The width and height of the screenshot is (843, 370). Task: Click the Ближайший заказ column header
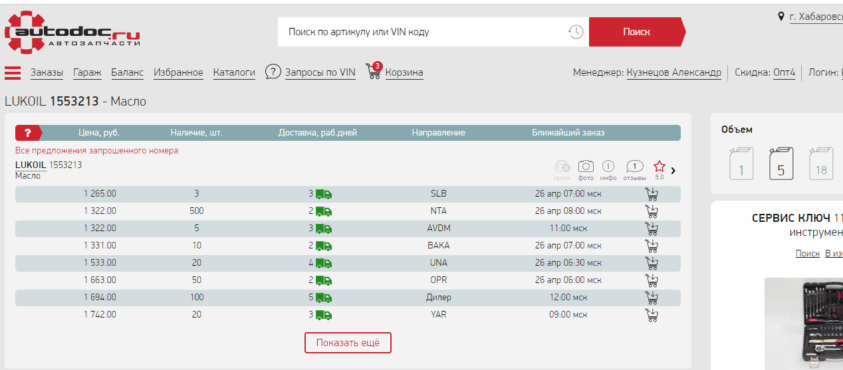(568, 133)
